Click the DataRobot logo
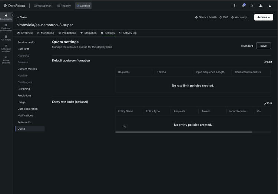Screen dimensions: 278x194 pyautogui.click(x=14, y=6)
